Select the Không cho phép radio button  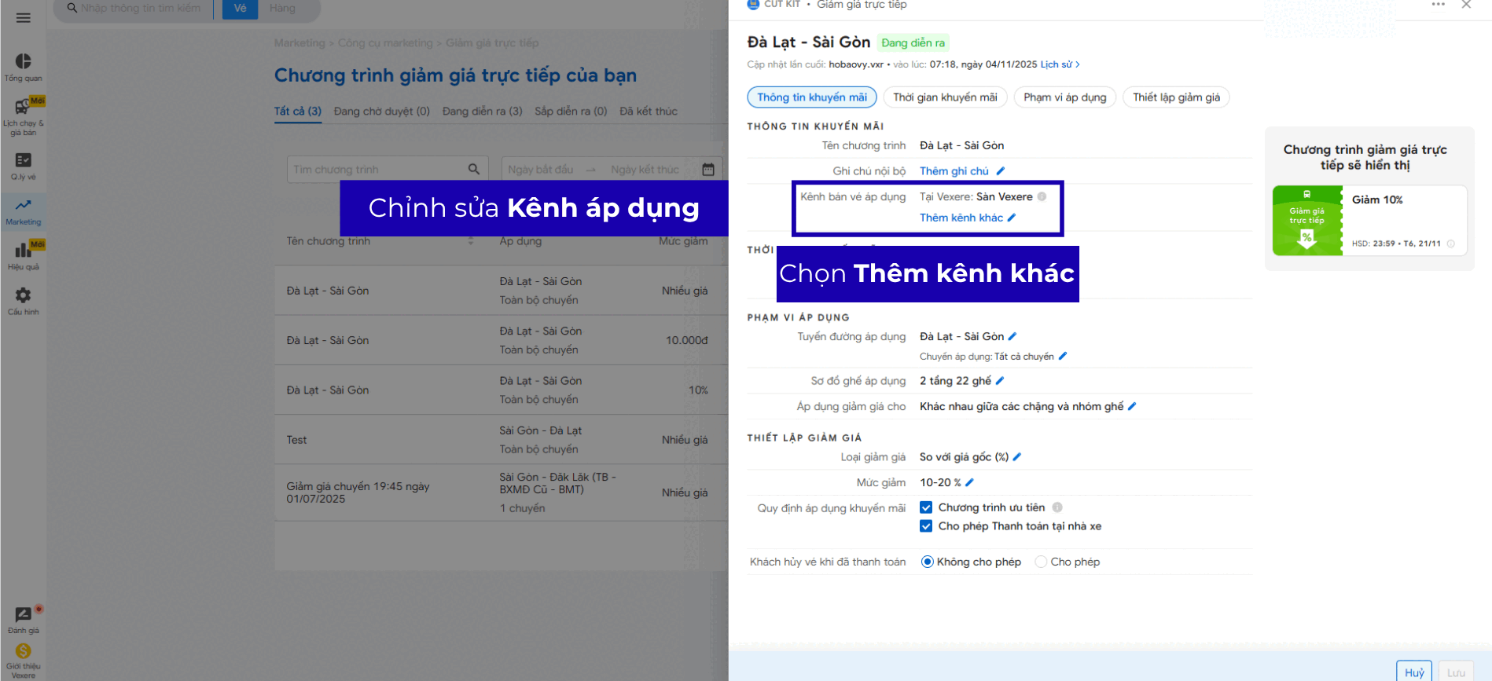click(x=928, y=562)
